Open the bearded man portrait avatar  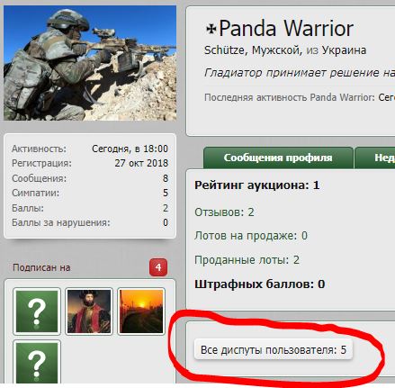[x=89, y=311]
